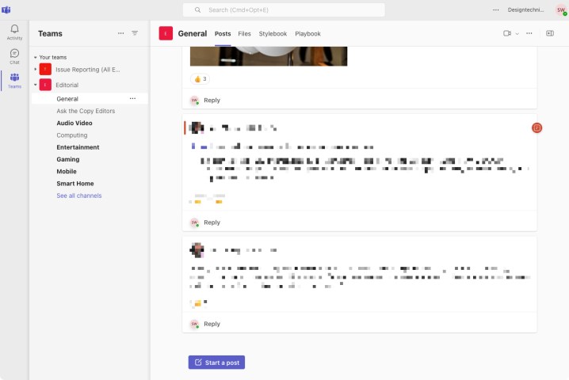Screen dimensions: 569x380
Task: Click the search magnifier icon
Action: [197, 9]
